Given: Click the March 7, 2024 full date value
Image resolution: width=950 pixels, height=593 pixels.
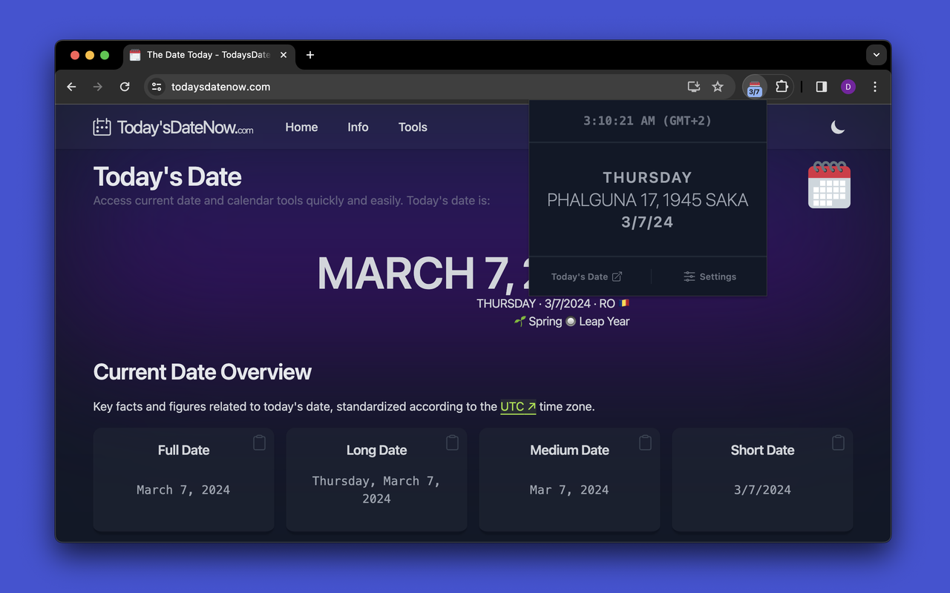Looking at the screenshot, I should pos(183,490).
